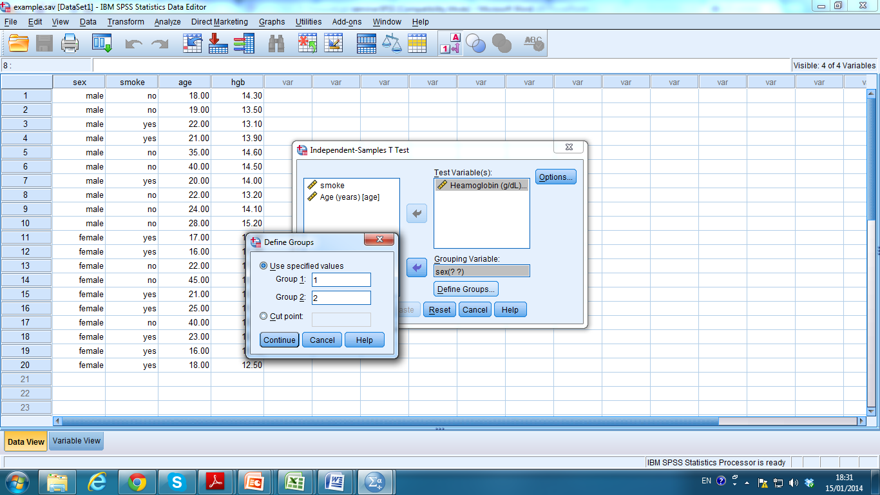Open data document folder icon
880x495 pixels.
19,44
